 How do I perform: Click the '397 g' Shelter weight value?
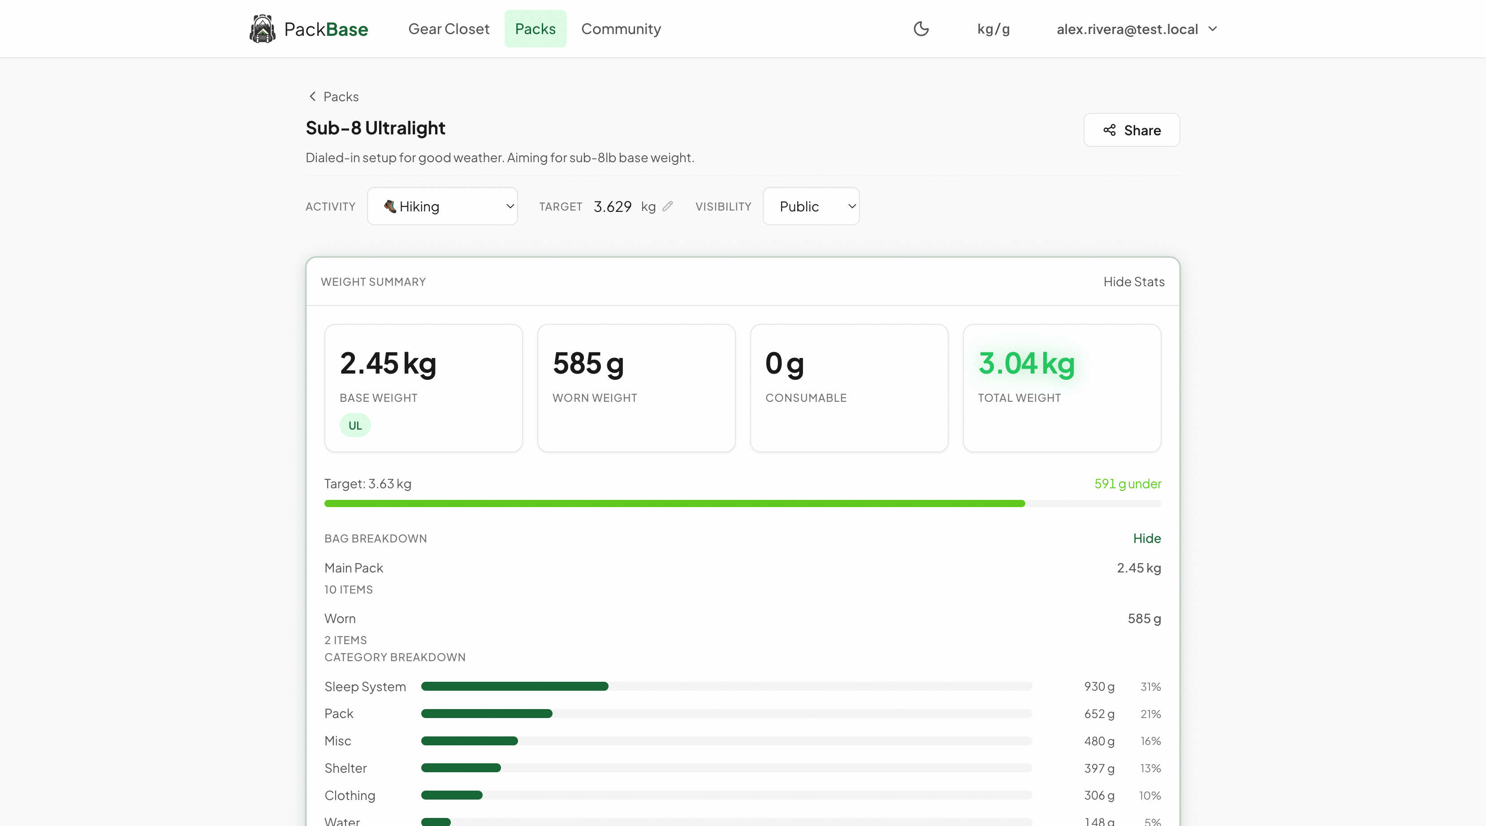tap(1099, 768)
